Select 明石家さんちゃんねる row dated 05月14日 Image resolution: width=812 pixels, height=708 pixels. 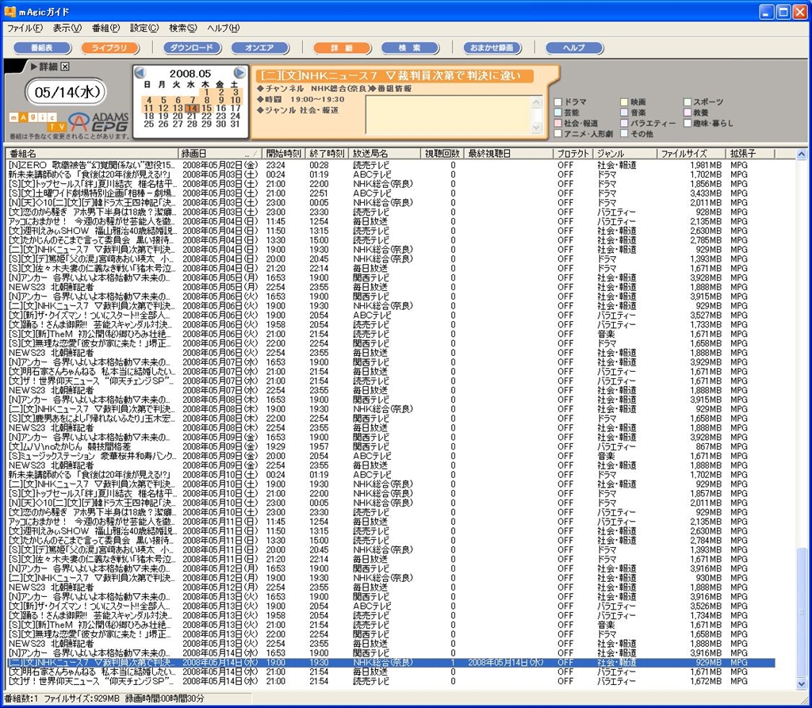point(391,672)
